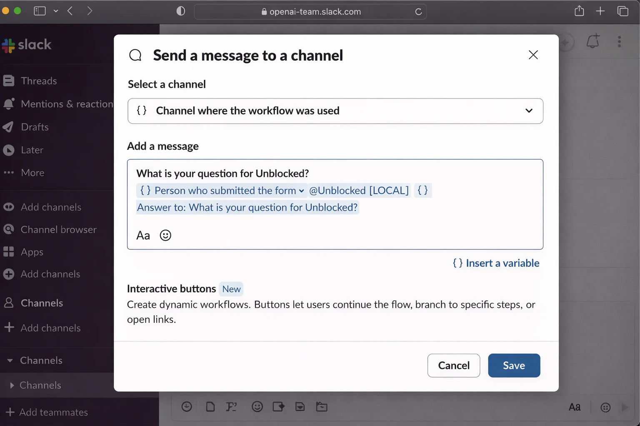The width and height of the screenshot is (640, 426).
Task: Click the Slack logo
Action: coord(27,45)
